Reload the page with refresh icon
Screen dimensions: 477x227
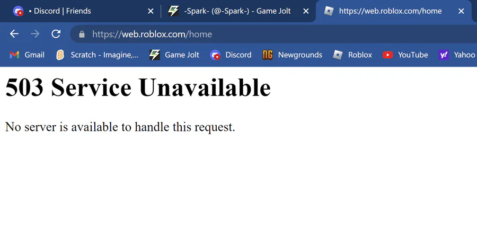[x=56, y=34]
